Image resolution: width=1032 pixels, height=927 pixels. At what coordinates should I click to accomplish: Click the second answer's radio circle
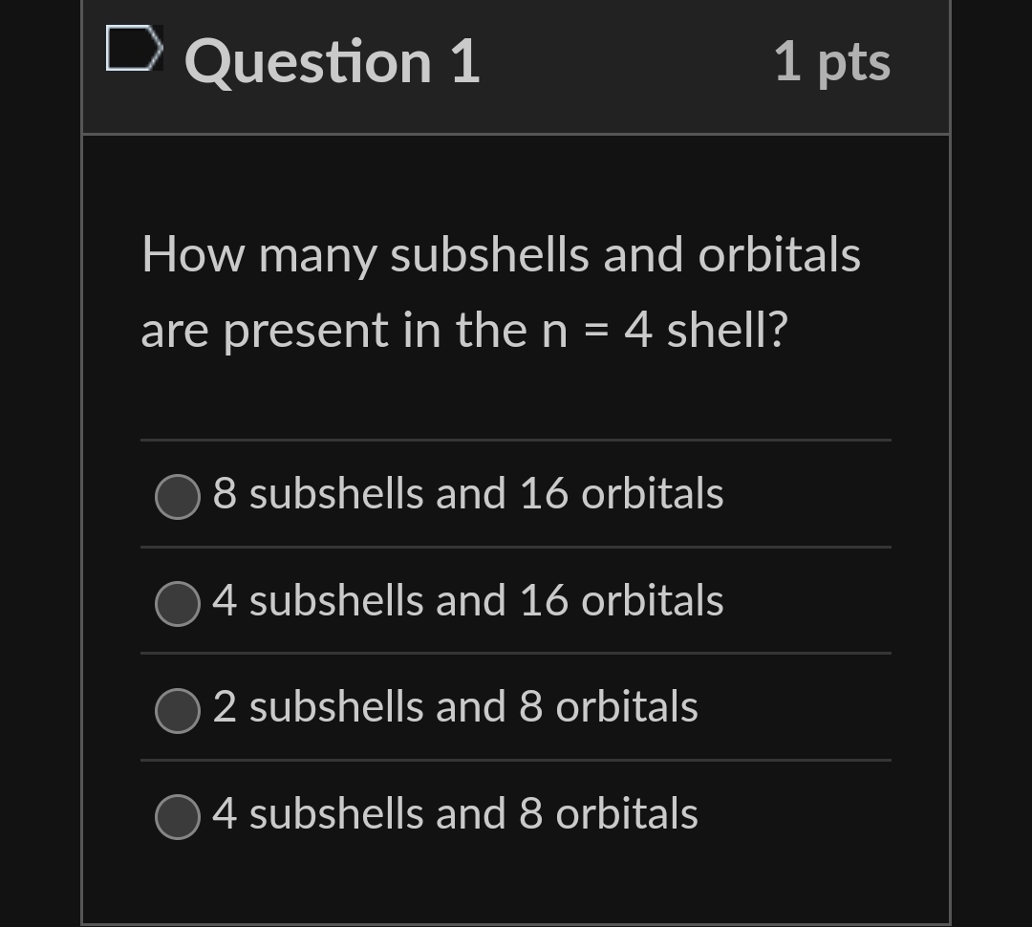click(x=177, y=603)
